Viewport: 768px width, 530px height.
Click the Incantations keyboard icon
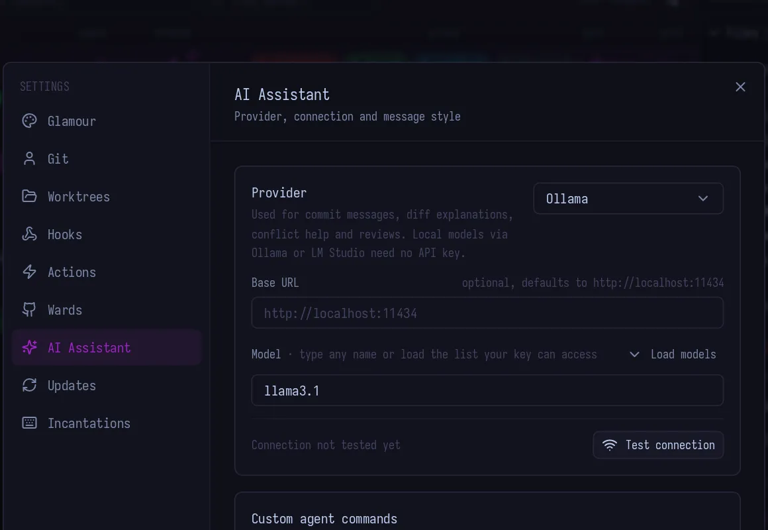[x=29, y=423]
